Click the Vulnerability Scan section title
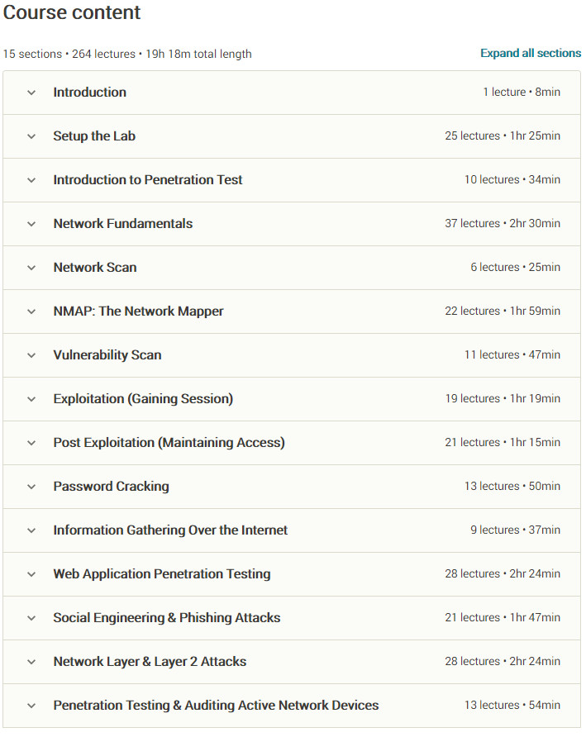The width and height of the screenshot is (586, 737). point(107,355)
